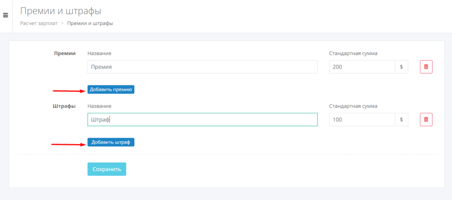Click the Премии и штрафы breadcrumb item
The image size is (452, 200).
(x=90, y=23)
